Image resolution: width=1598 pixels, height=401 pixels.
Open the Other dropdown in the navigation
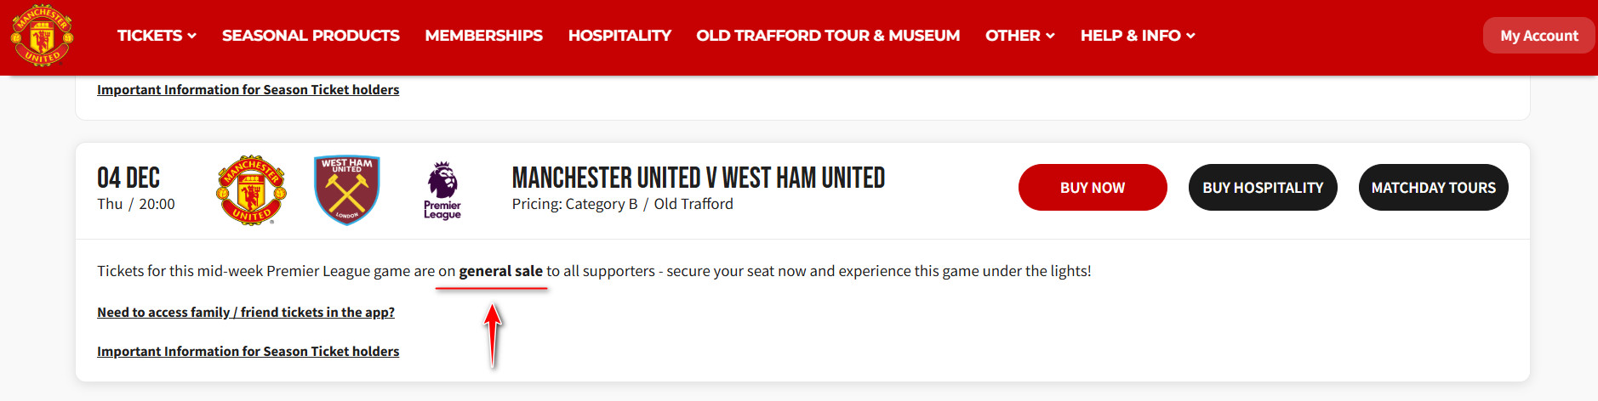1019,36
